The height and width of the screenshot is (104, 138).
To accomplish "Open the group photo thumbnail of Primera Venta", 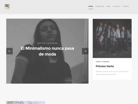I will 112,38.
